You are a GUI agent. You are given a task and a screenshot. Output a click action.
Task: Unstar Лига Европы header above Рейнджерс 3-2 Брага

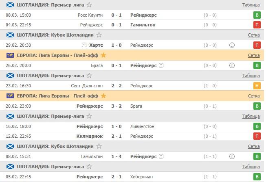(x=103, y=96)
